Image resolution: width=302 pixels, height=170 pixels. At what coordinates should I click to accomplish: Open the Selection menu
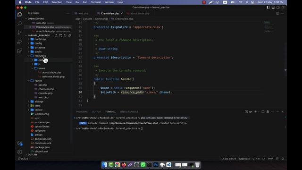(57, 2)
